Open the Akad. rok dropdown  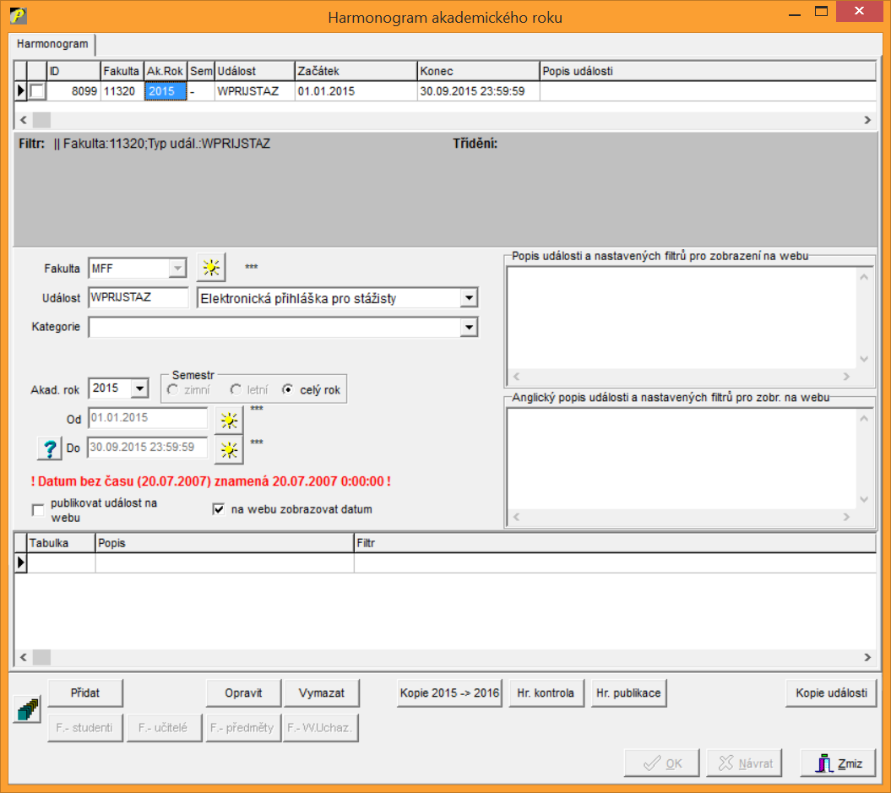140,388
